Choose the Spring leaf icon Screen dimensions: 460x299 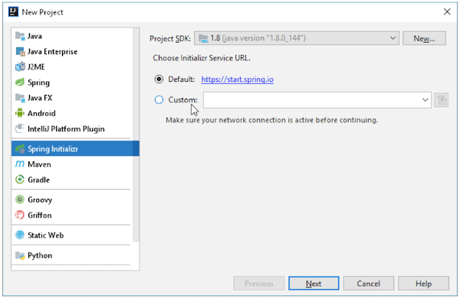coord(20,83)
